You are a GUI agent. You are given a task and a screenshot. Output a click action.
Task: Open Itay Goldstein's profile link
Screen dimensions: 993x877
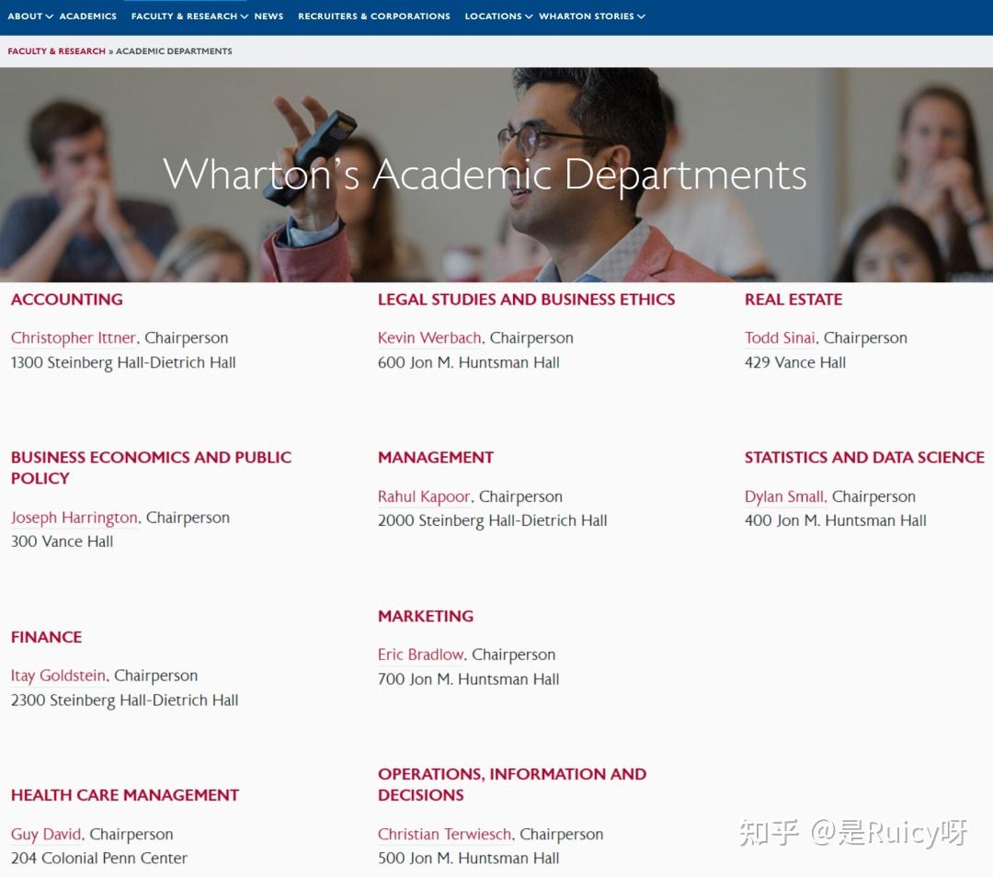point(58,676)
